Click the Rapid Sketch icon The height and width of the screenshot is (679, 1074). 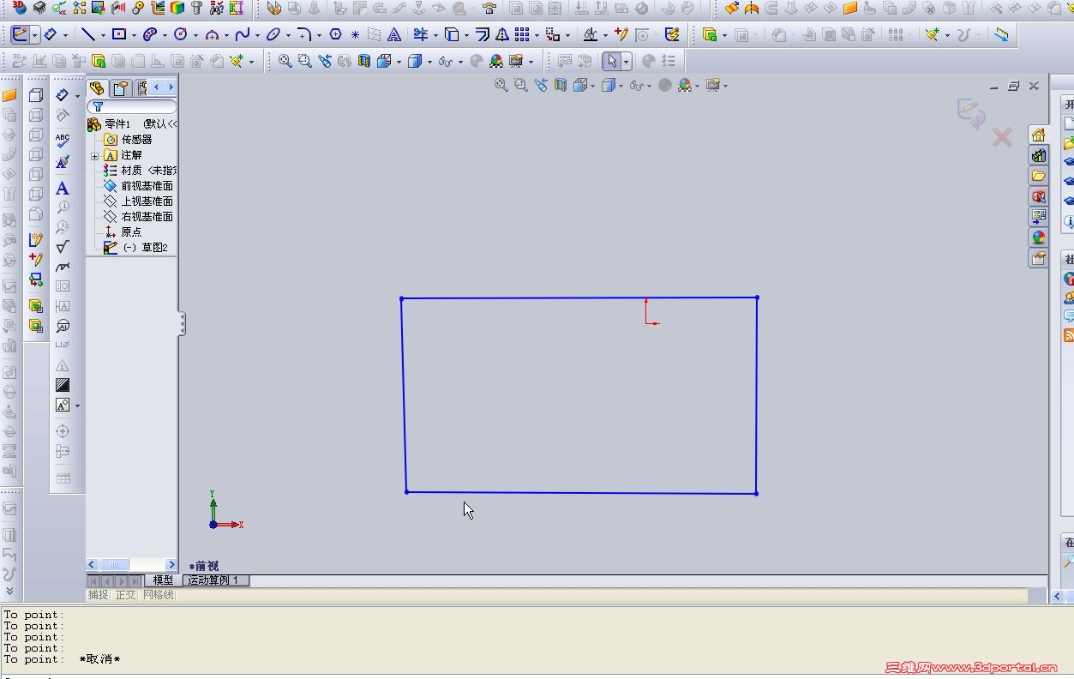coord(672,35)
